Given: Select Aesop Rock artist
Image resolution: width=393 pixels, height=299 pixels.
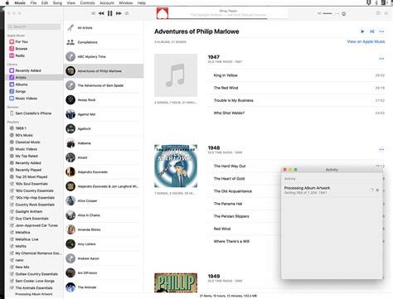Looking at the screenshot, I should point(103,100).
